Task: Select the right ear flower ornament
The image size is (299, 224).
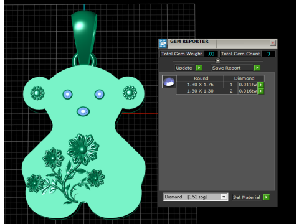Action: pos(130,93)
